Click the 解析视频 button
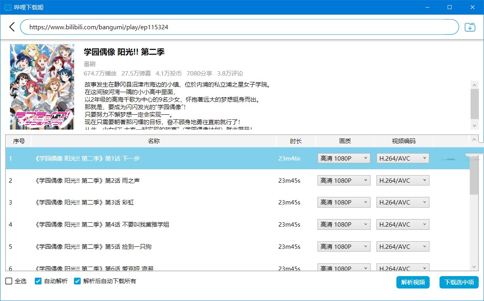 pyautogui.click(x=413, y=282)
